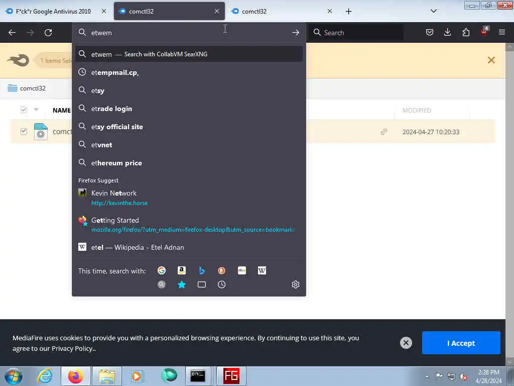Search history with the clock icon
Screen dimensions: 514x386
pyautogui.click(x=221, y=284)
